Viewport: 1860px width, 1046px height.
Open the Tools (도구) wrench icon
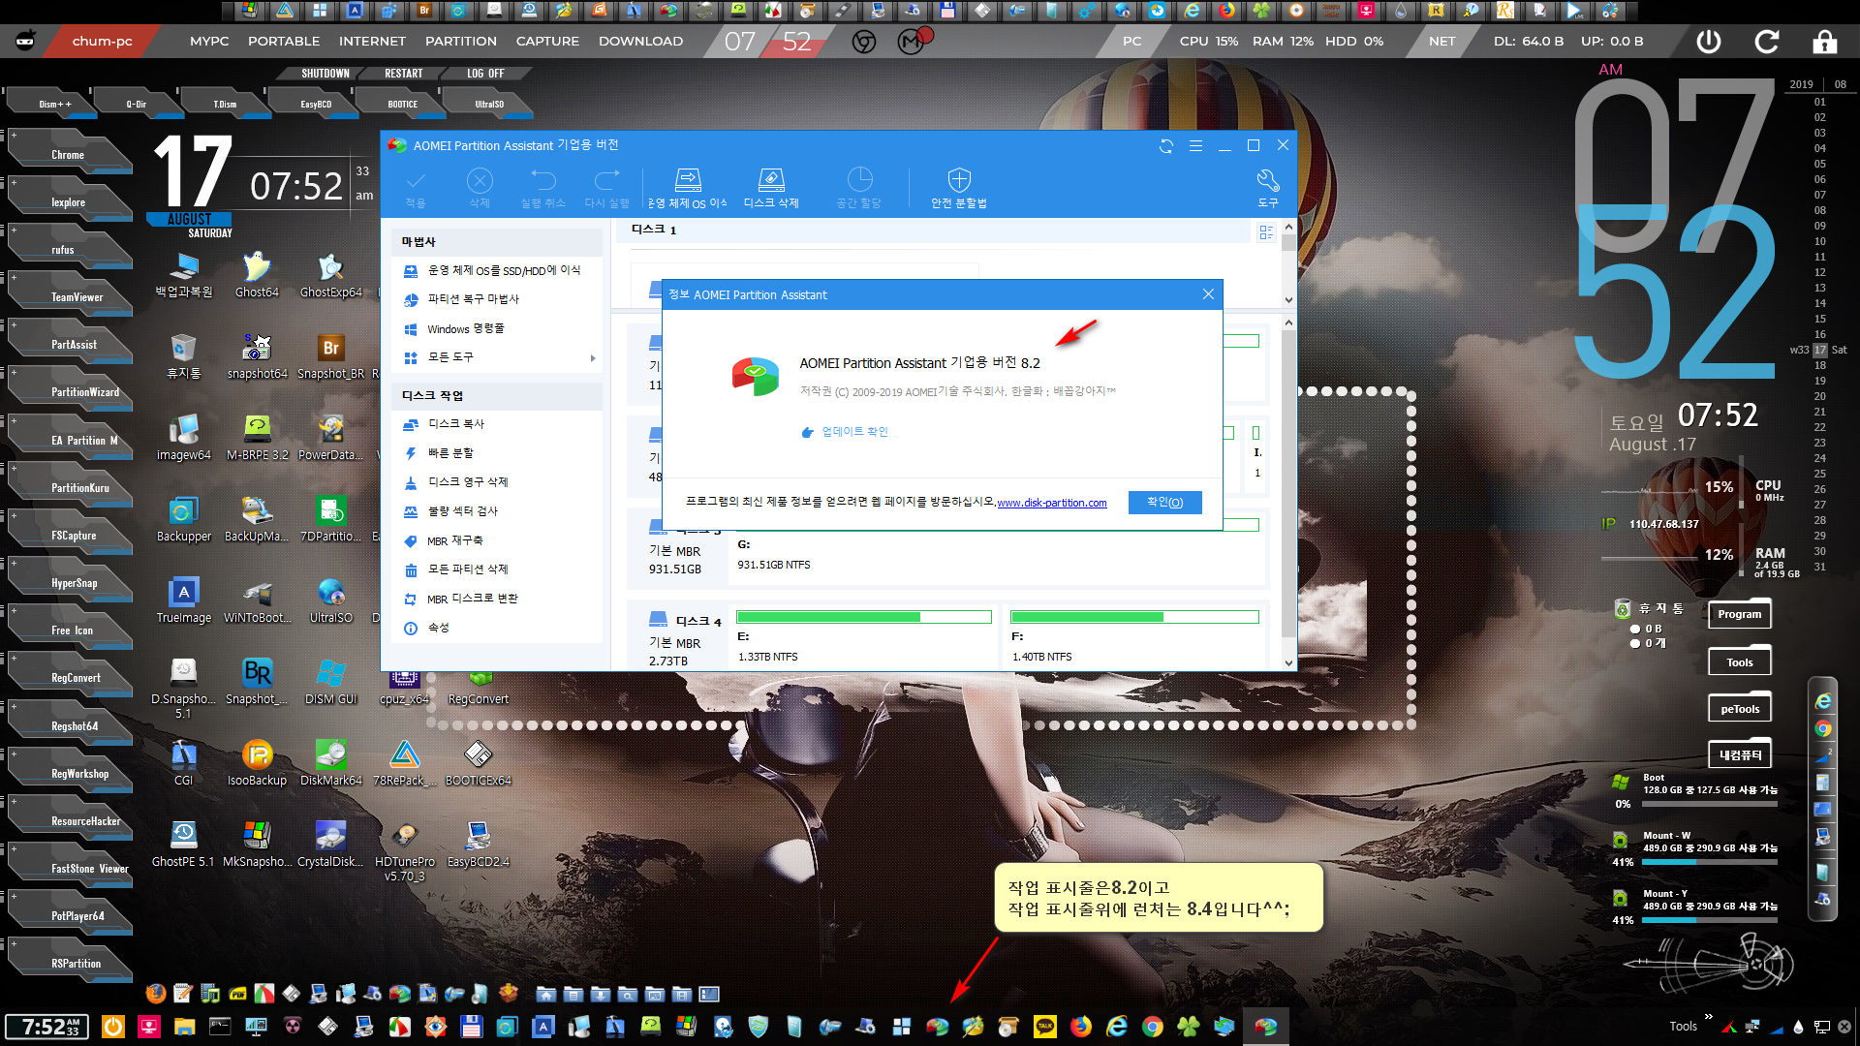[x=1267, y=187]
